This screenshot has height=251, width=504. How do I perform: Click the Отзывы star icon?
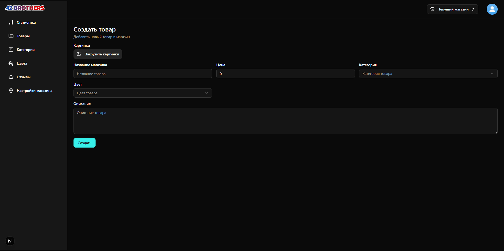tap(11, 77)
